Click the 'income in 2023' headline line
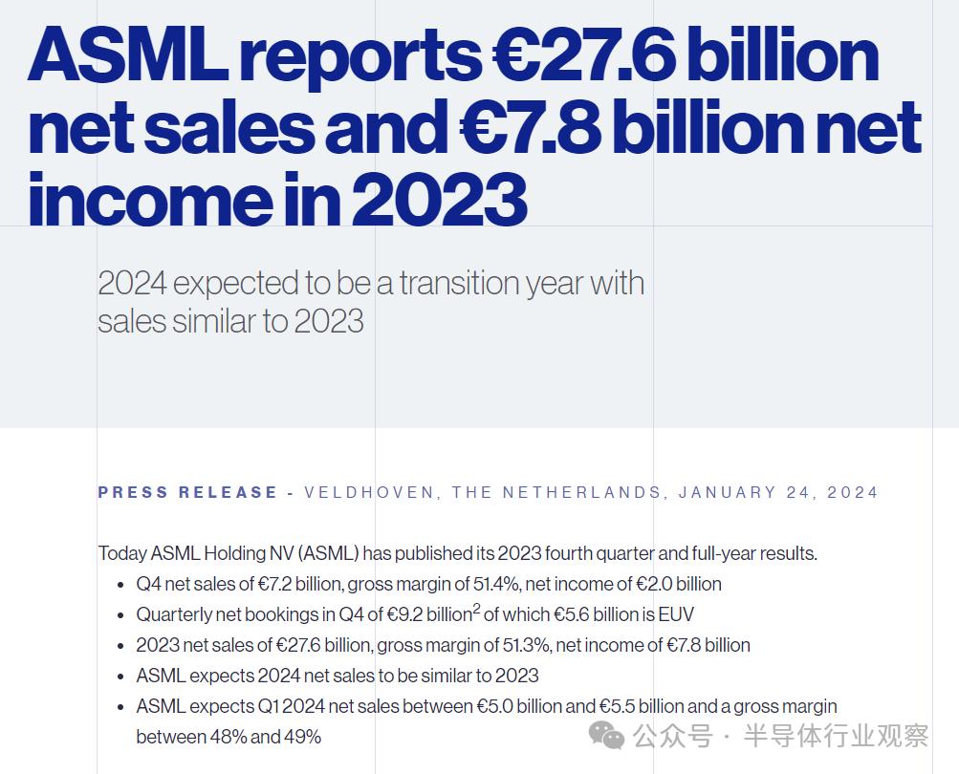Screen dimensions: 959x774 click(277, 199)
